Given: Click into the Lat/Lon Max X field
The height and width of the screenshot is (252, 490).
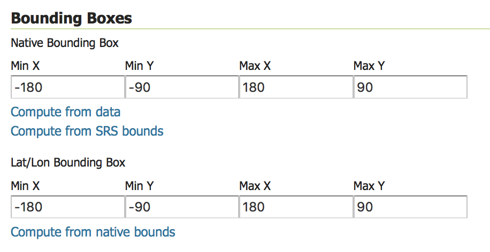Looking at the screenshot, I should pos(296,207).
